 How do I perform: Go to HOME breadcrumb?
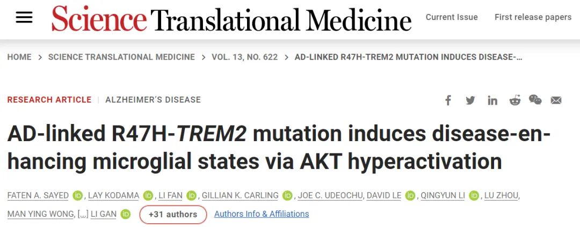tap(19, 57)
